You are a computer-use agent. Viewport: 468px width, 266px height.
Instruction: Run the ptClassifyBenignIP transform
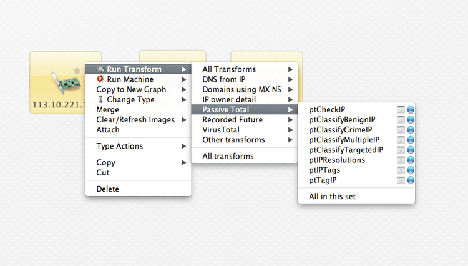tap(342, 120)
